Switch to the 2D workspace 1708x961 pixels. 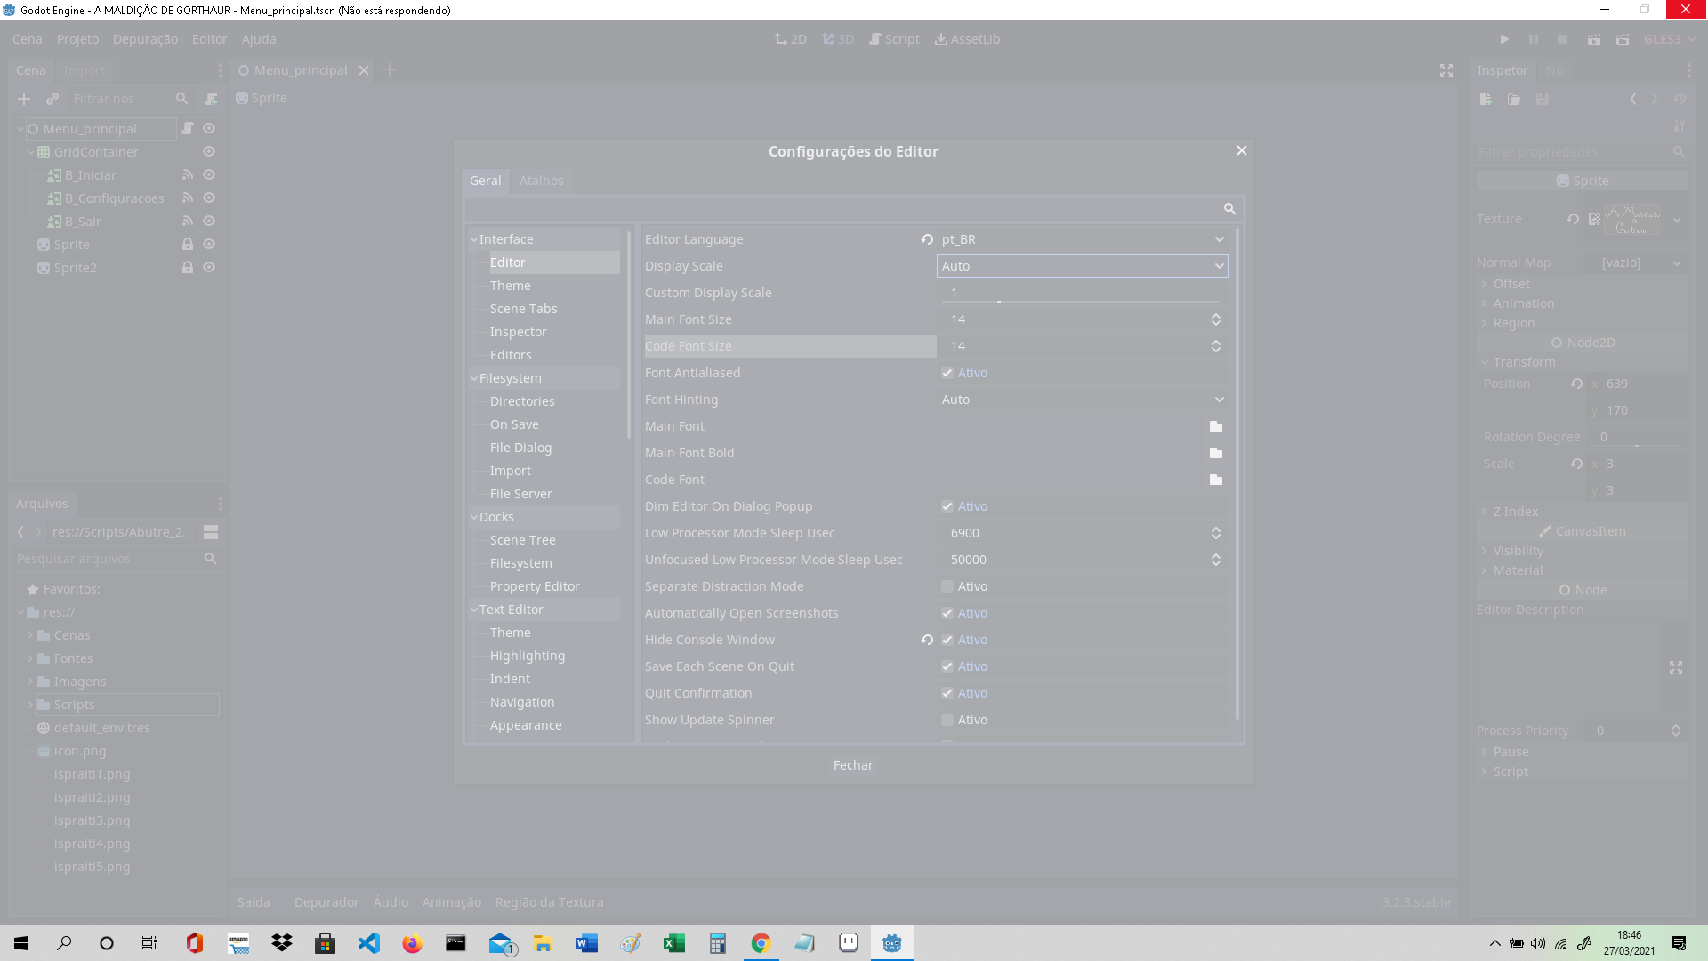coord(790,39)
